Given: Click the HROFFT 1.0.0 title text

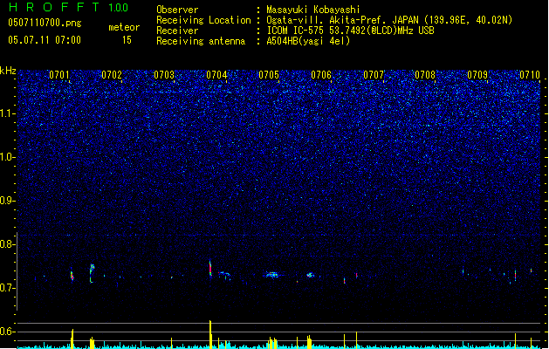Looking at the screenshot, I should click(x=69, y=7).
